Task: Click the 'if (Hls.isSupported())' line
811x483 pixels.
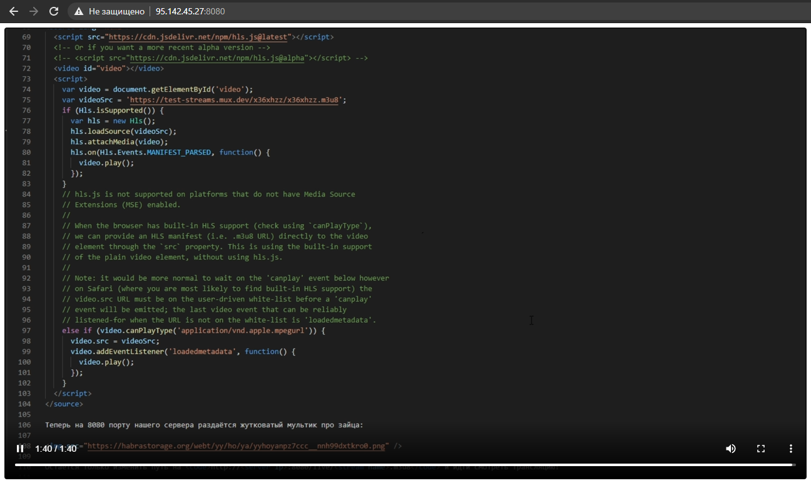Action: coord(113,110)
